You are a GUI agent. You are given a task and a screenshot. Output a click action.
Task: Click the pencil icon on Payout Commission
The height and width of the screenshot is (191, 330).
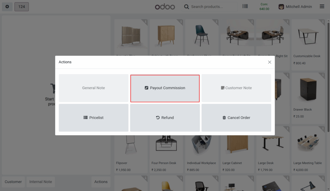point(147,88)
